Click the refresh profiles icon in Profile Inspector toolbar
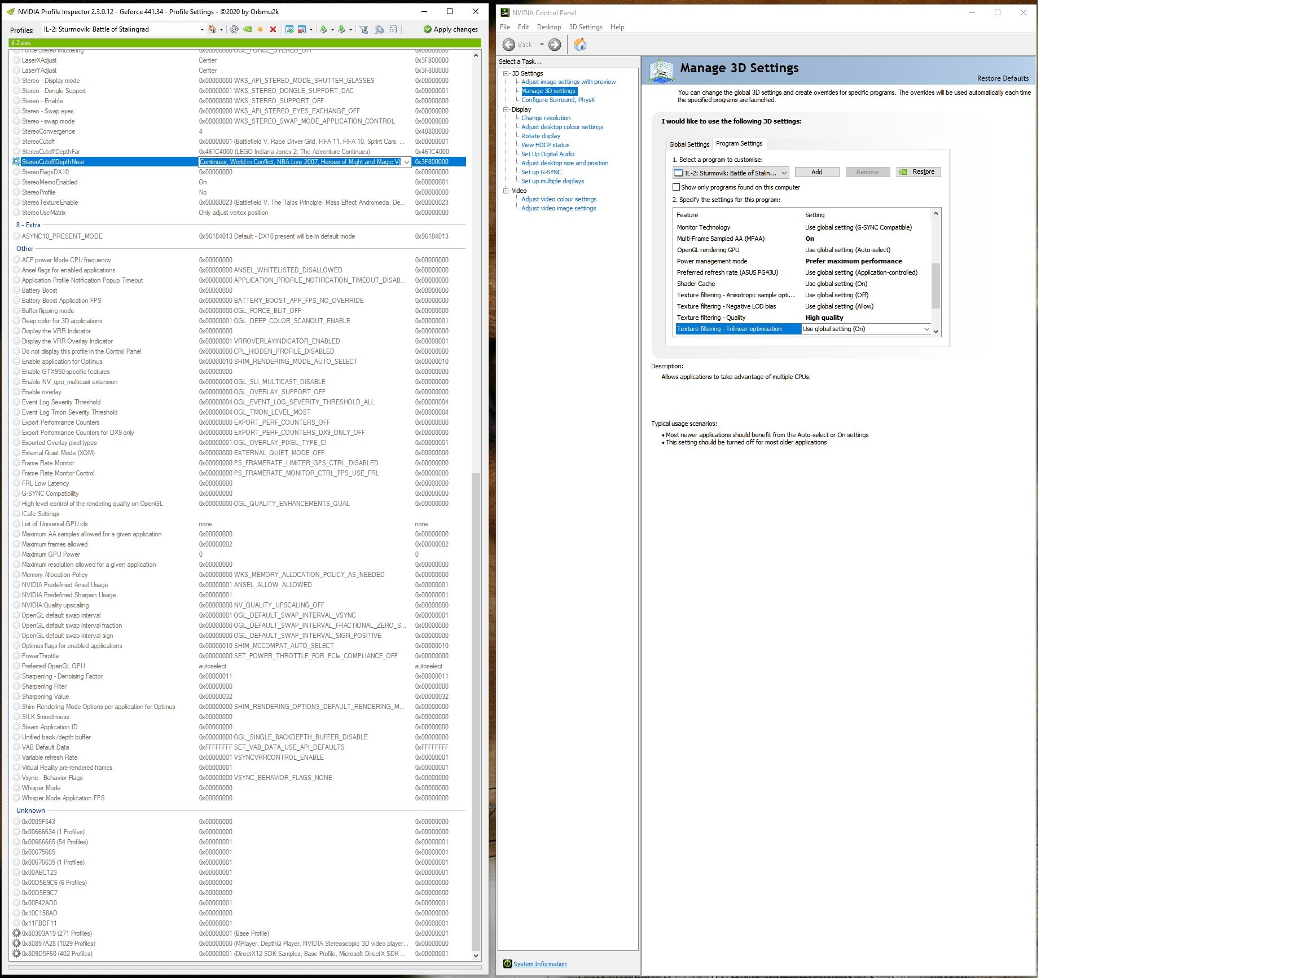This screenshot has width=1300, height=978. (234, 29)
